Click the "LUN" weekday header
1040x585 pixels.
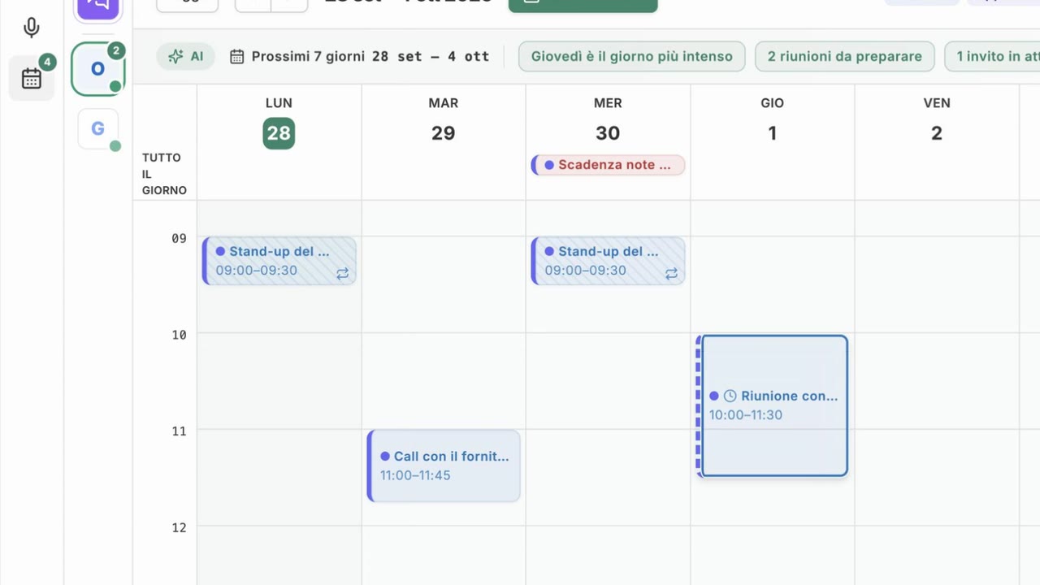click(279, 103)
